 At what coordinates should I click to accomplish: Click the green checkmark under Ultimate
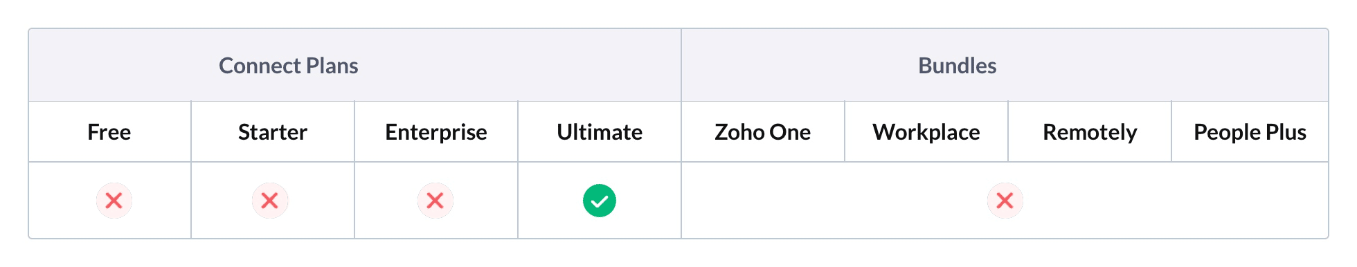coord(600,201)
